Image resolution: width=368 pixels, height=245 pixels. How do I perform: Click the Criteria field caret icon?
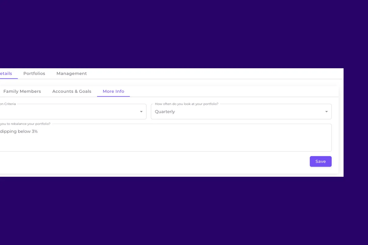[141, 111]
